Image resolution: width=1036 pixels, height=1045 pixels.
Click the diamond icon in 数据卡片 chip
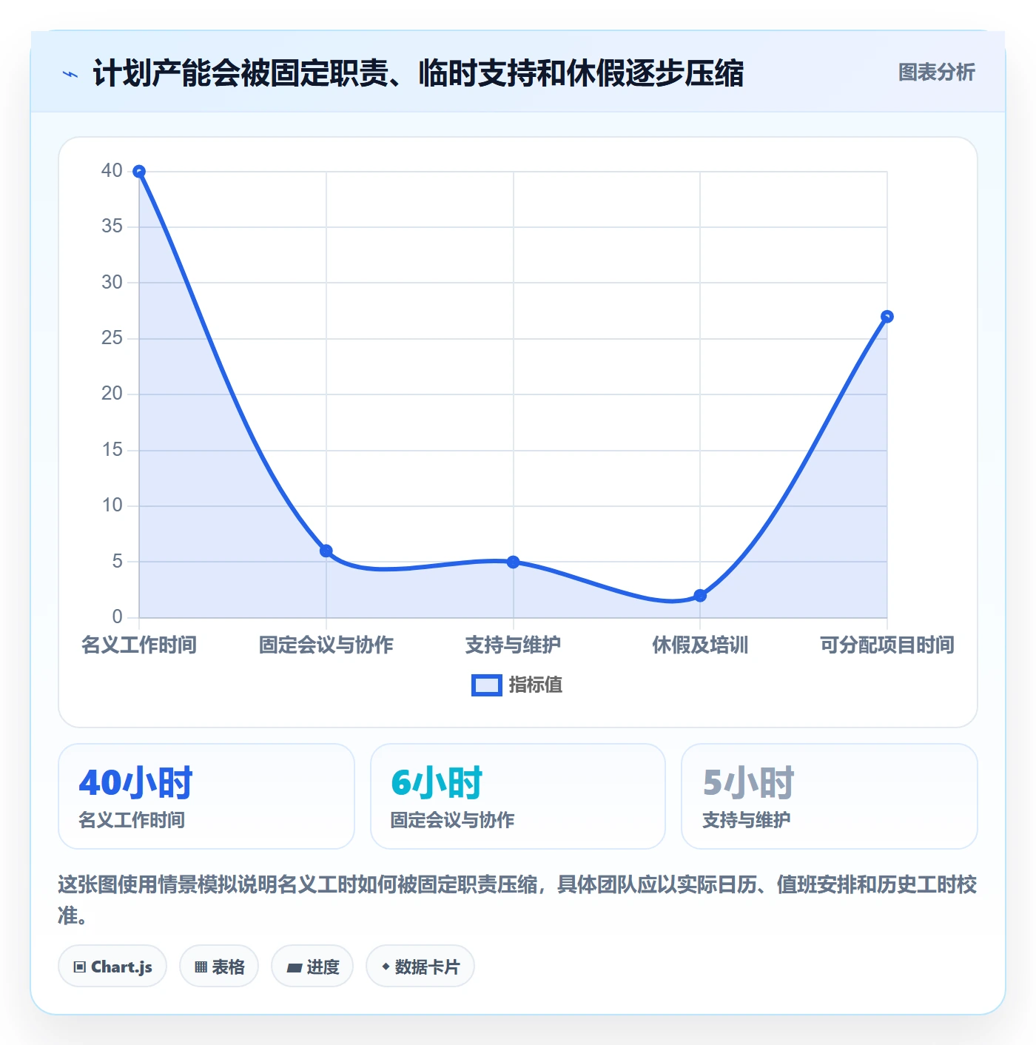click(386, 967)
